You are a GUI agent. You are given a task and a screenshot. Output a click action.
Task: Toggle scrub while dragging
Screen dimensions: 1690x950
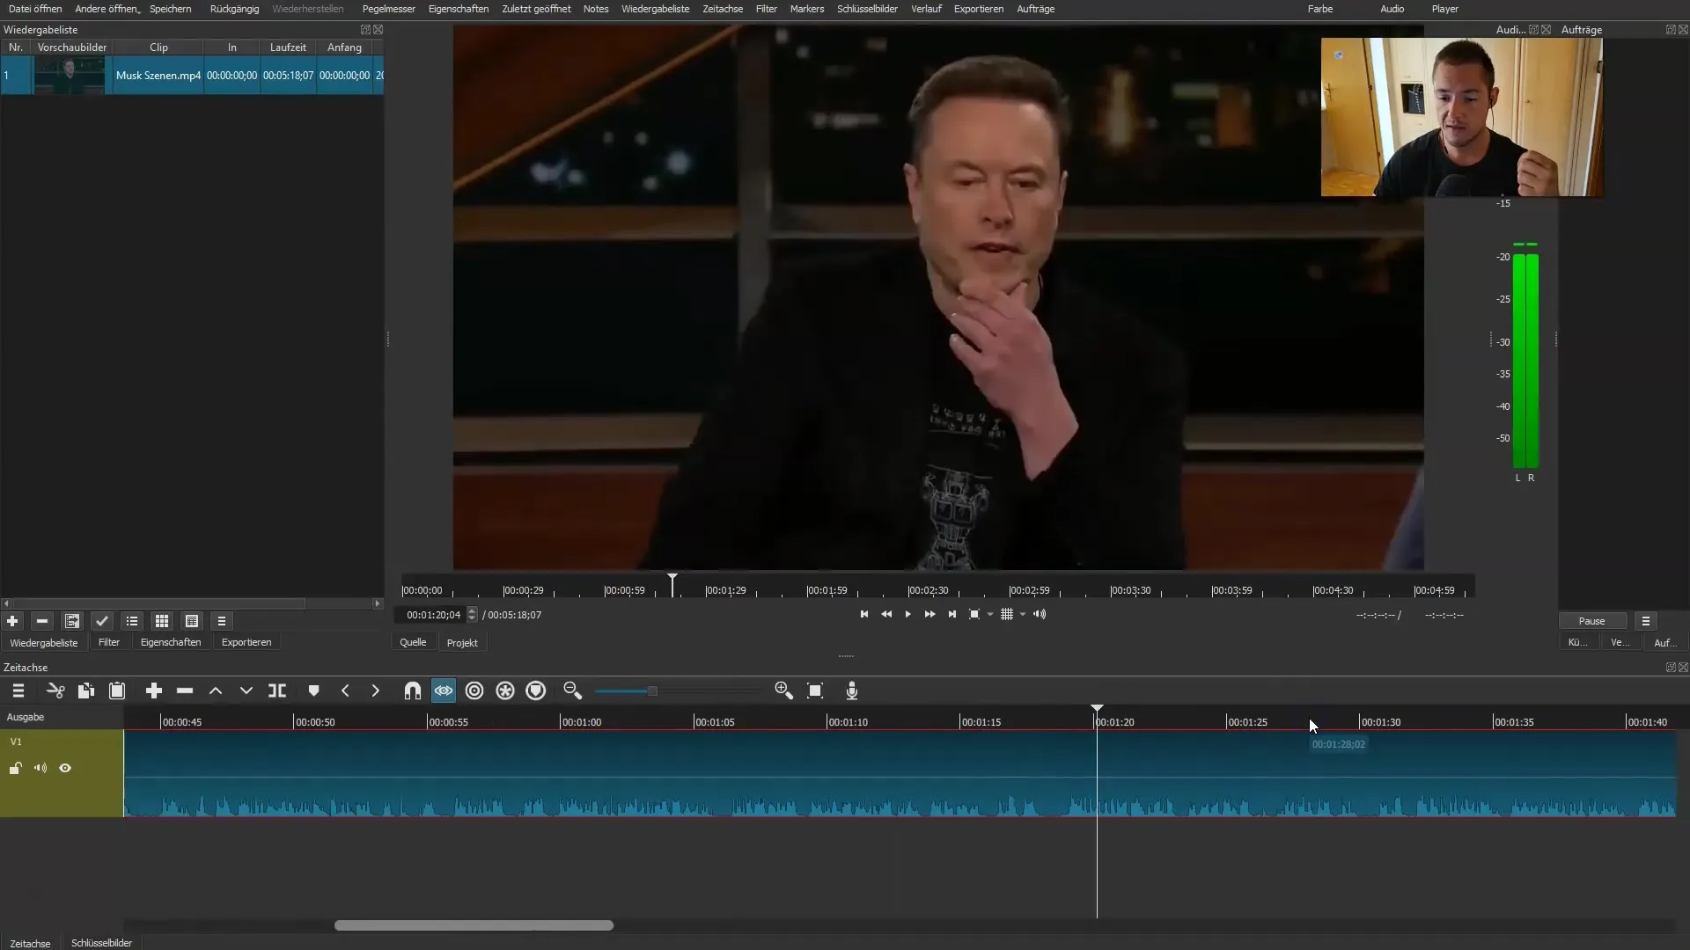point(444,691)
